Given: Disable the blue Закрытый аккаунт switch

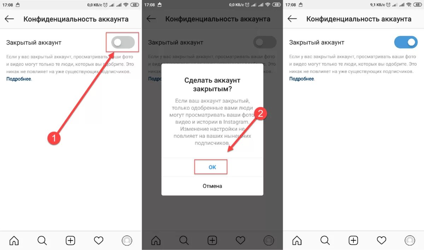Looking at the screenshot, I should pyautogui.click(x=406, y=43).
